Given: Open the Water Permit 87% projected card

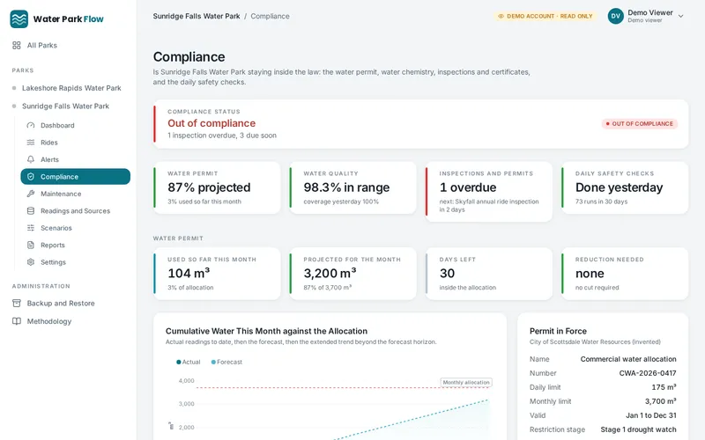Looking at the screenshot, I should pyautogui.click(x=217, y=187).
